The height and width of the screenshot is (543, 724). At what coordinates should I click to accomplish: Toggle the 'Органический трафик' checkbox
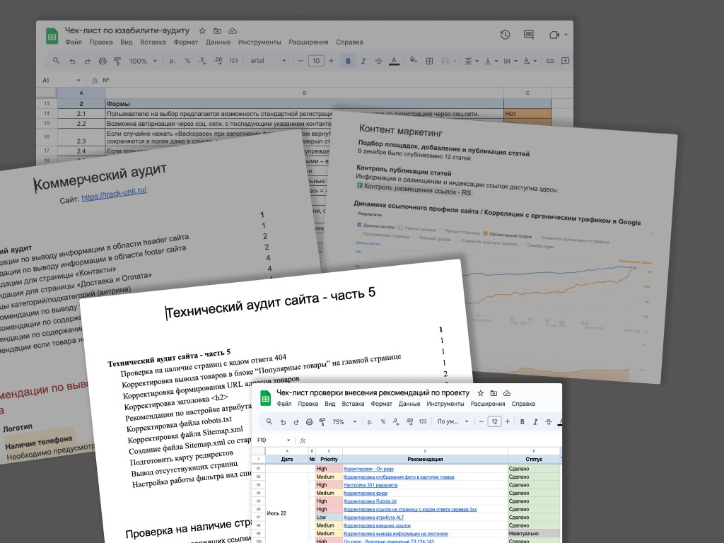tap(485, 233)
